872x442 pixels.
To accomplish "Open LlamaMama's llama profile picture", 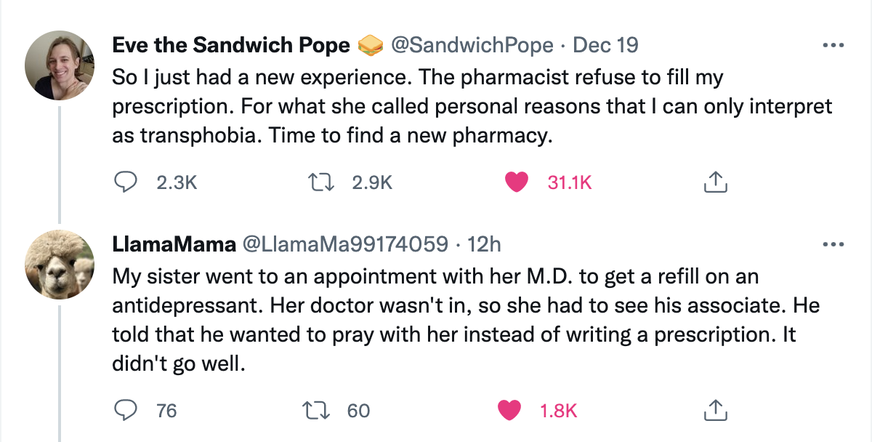I will tap(59, 266).
